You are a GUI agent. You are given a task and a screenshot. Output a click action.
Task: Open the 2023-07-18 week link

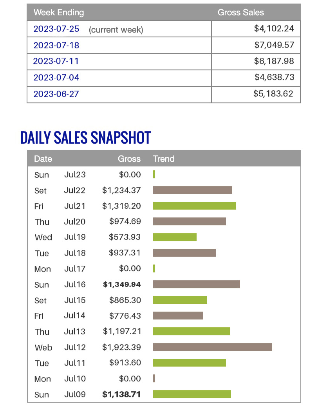point(56,45)
